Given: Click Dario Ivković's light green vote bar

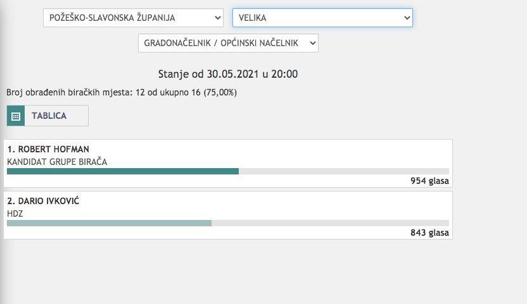Looking at the screenshot, I should click(109, 223).
